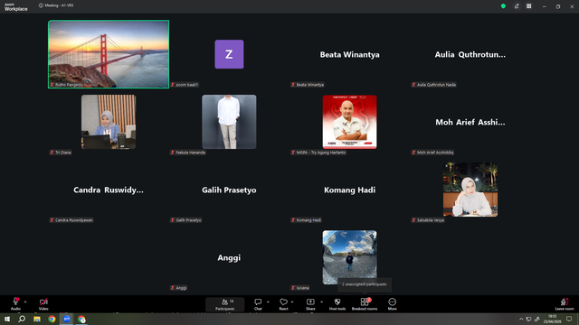
Task: Click the 'Salsabila Vesya' name label
Action: coord(428,220)
